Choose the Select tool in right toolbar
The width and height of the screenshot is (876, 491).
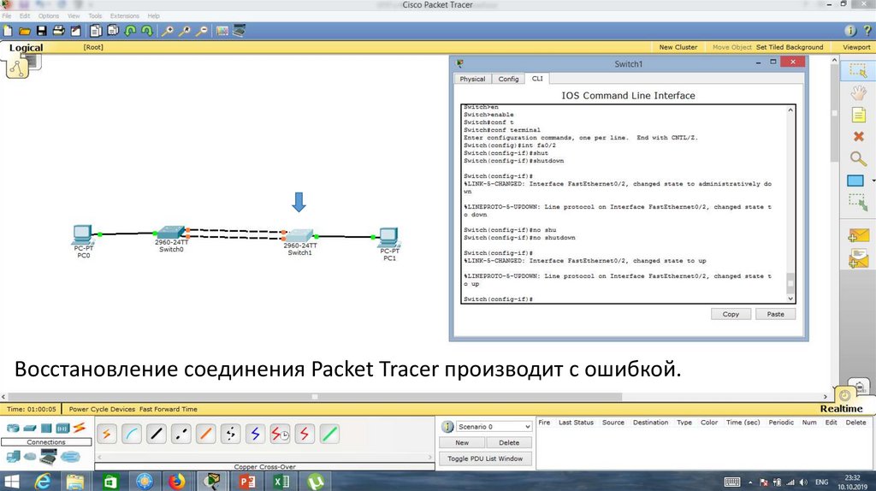click(x=857, y=70)
